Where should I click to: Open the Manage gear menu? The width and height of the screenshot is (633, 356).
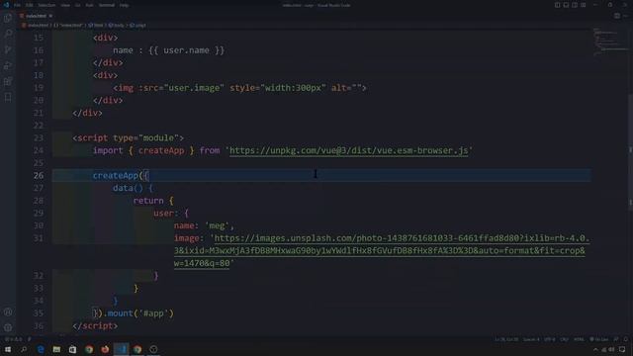(x=8, y=327)
